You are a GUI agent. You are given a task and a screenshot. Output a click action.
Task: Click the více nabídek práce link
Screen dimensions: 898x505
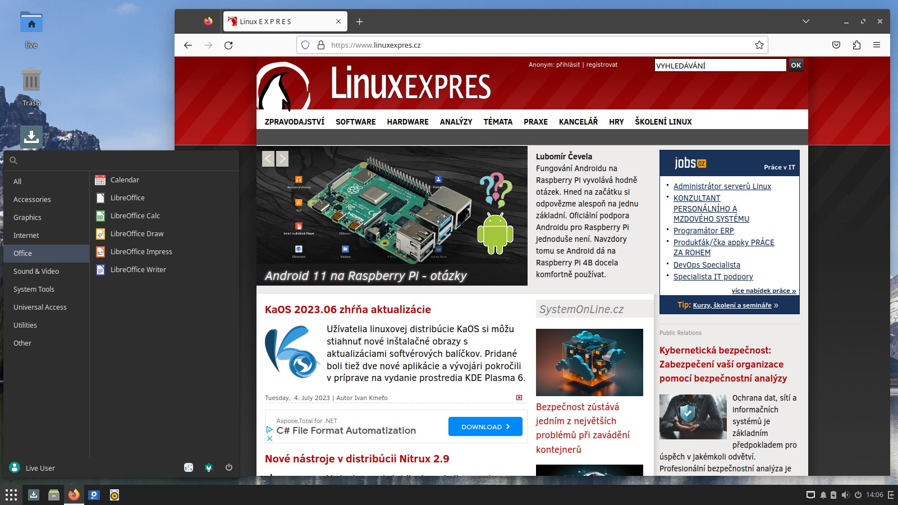[x=763, y=291]
